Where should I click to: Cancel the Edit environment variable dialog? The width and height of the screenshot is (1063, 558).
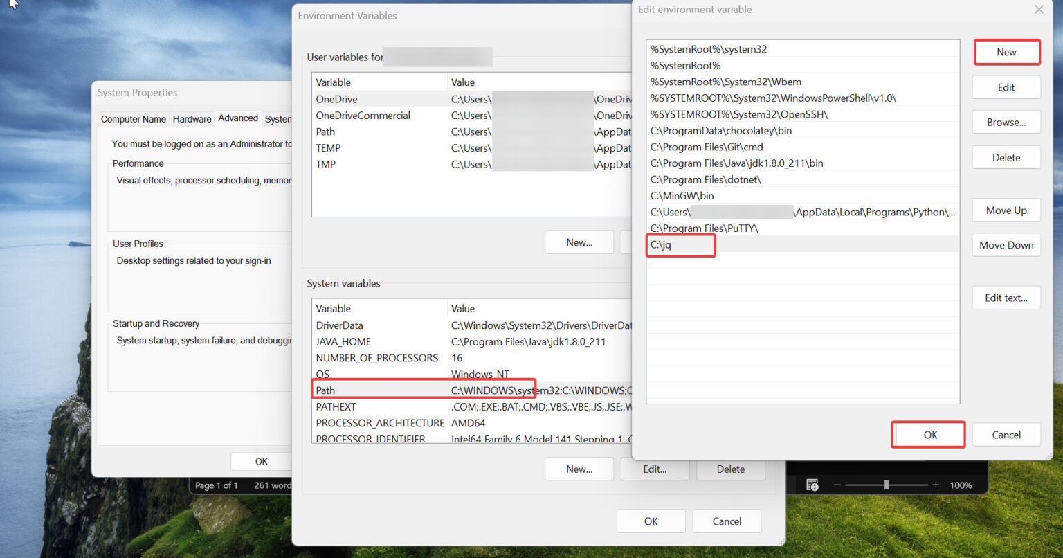click(1006, 434)
